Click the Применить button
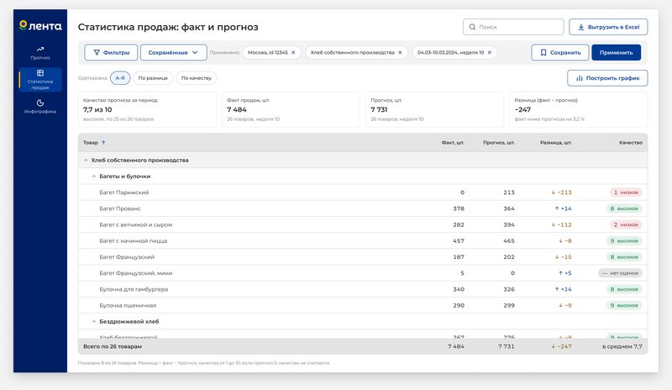672x390 pixels. tap(616, 52)
